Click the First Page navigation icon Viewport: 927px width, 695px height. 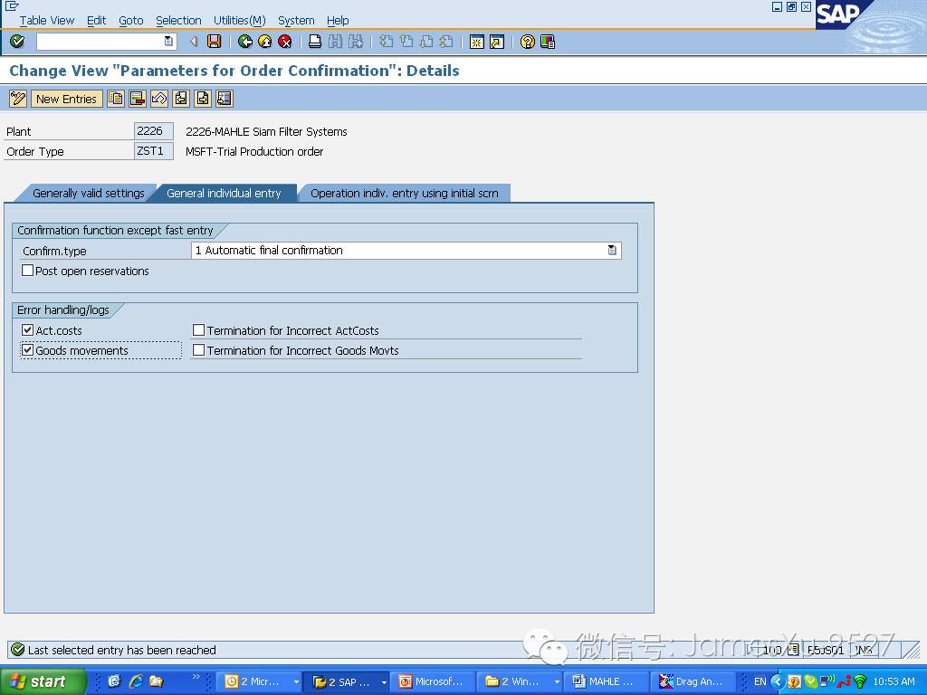(x=386, y=42)
